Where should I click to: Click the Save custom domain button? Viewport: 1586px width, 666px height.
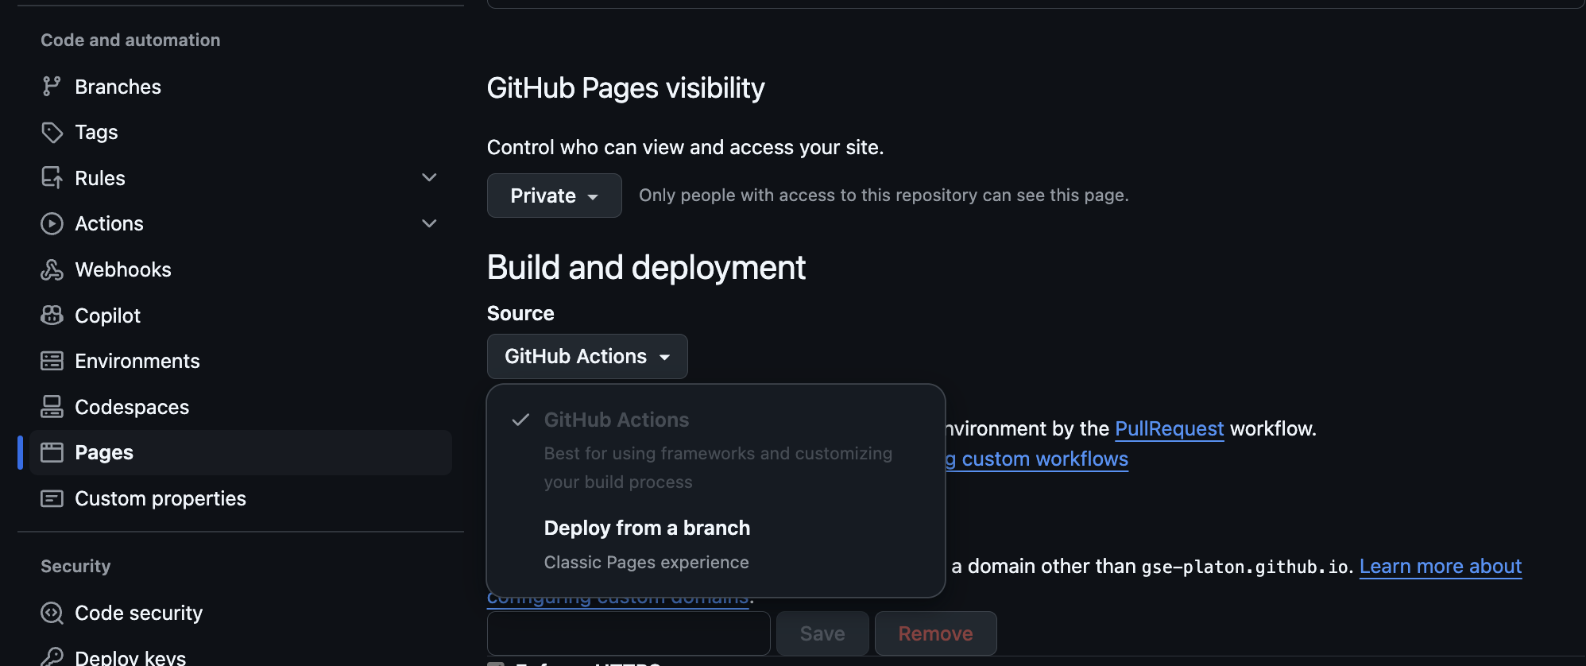[x=822, y=633]
